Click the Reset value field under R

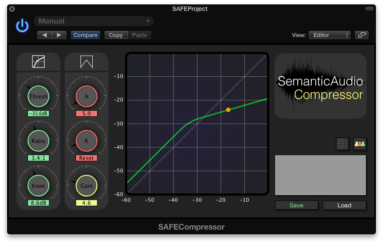[x=87, y=158]
